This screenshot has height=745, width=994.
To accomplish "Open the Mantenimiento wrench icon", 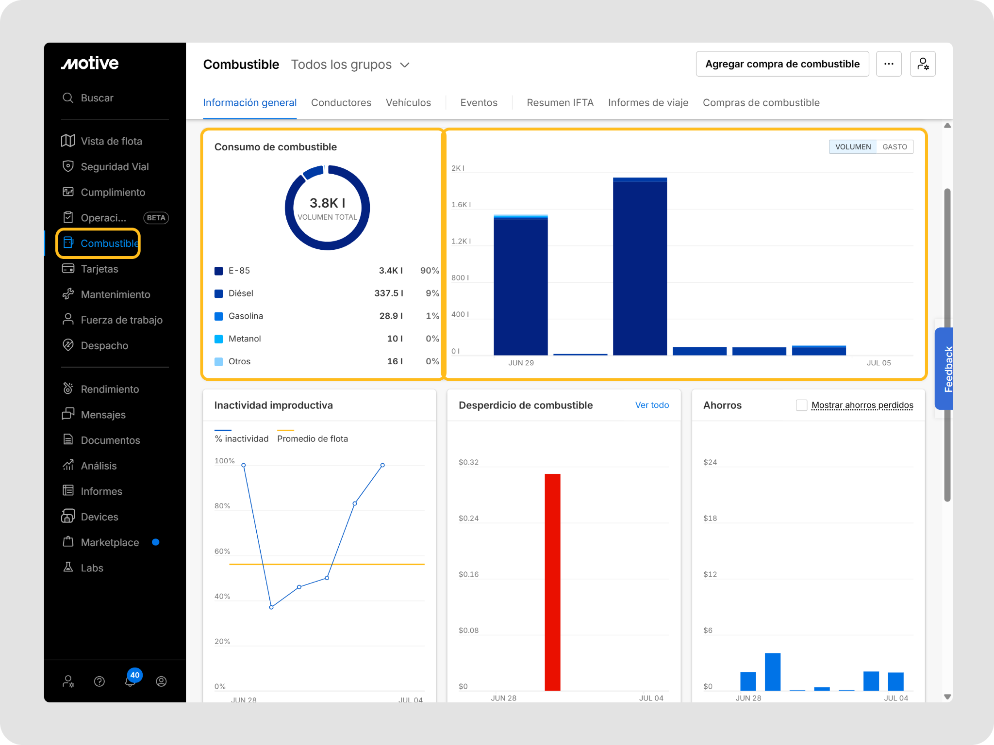I will click(x=68, y=294).
